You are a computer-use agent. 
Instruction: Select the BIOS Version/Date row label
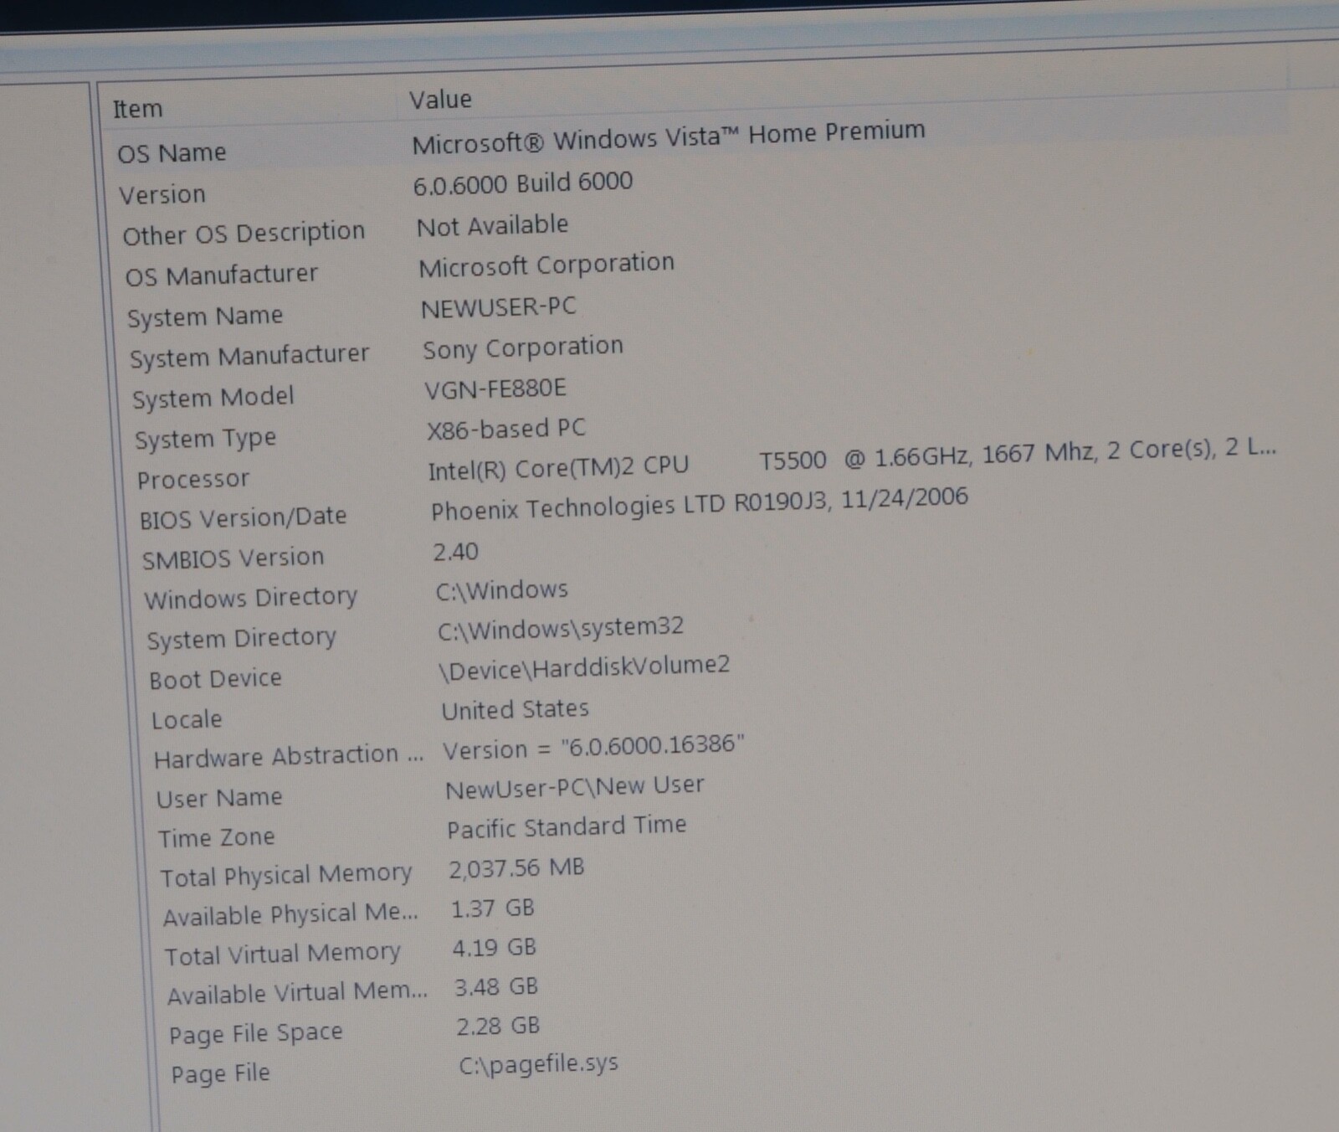243,518
